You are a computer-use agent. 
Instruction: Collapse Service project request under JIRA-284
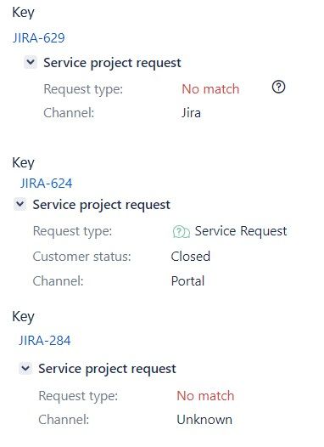[25, 368]
